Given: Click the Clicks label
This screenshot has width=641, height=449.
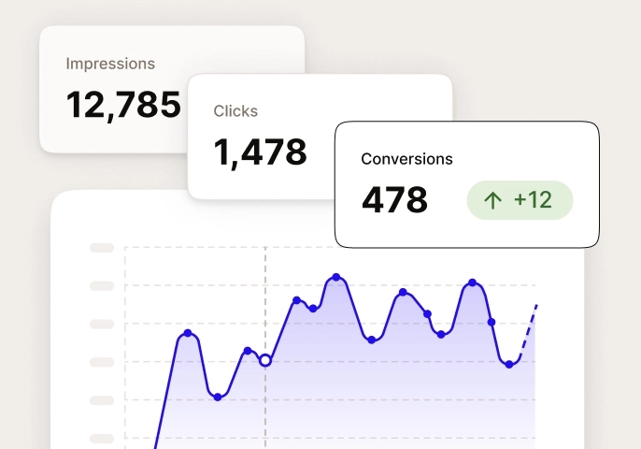Looking at the screenshot, I should [235, 111].
